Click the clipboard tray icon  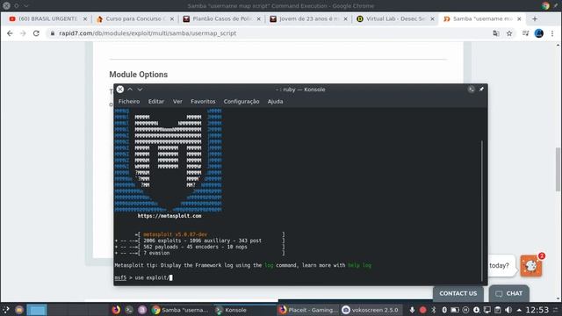click(498, 310)
